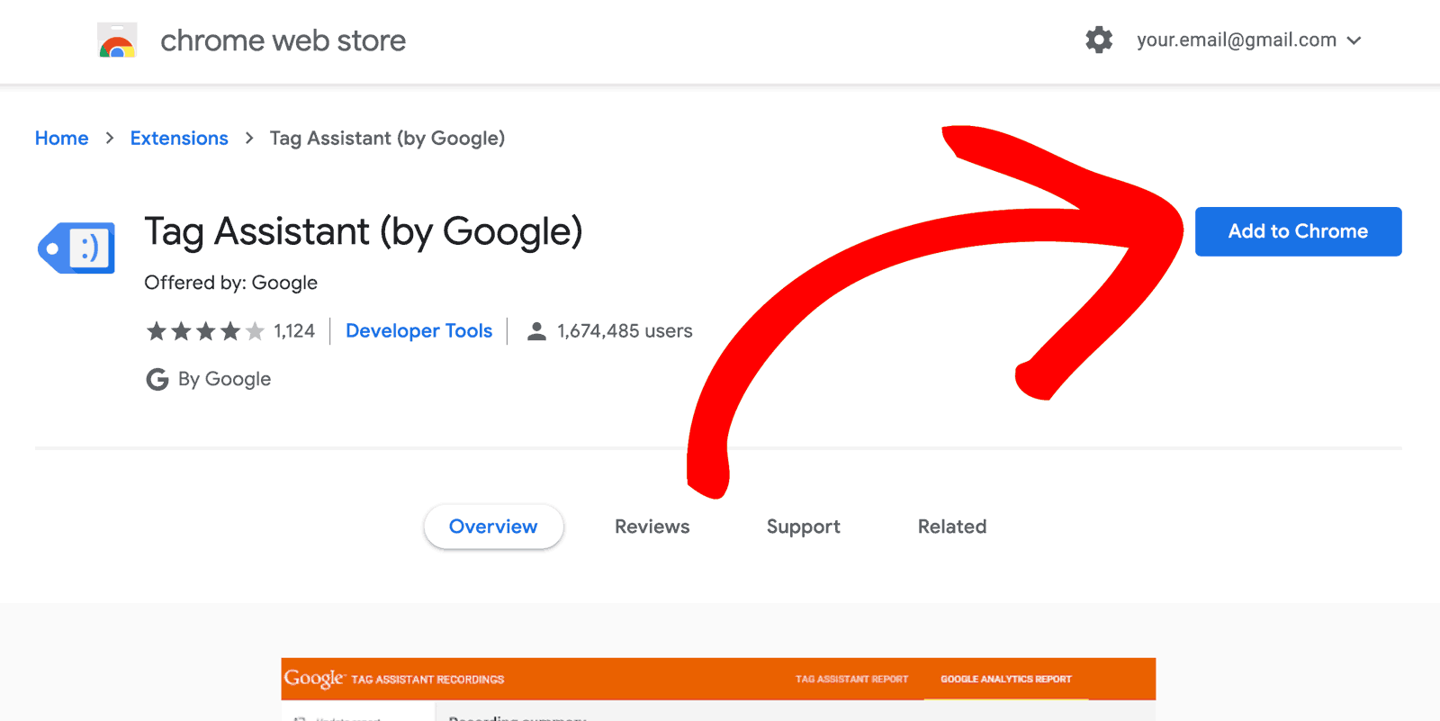Image resolution: width=1440 pixels, height=721 pixels.
Task: Open the Support tab
Action: [803, 527]
